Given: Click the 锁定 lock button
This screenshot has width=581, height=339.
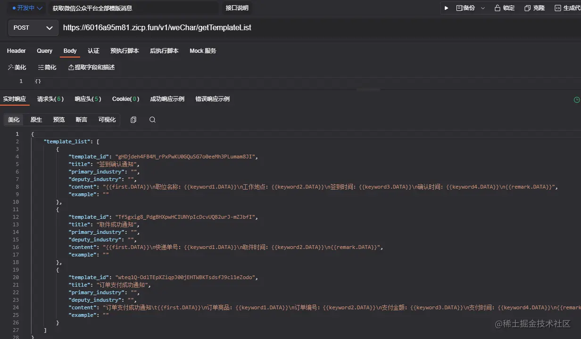Looking at the screenshot, I should point(505,8).
